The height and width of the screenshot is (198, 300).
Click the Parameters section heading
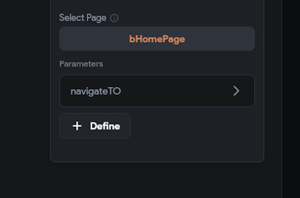click(81, 64)
